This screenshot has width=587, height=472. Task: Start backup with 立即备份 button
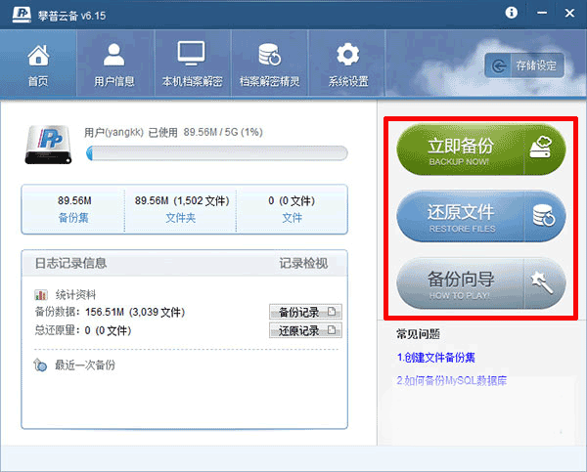pyautogui.click(x=481, y=150)
